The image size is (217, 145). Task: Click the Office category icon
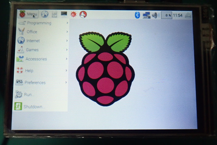21,31
